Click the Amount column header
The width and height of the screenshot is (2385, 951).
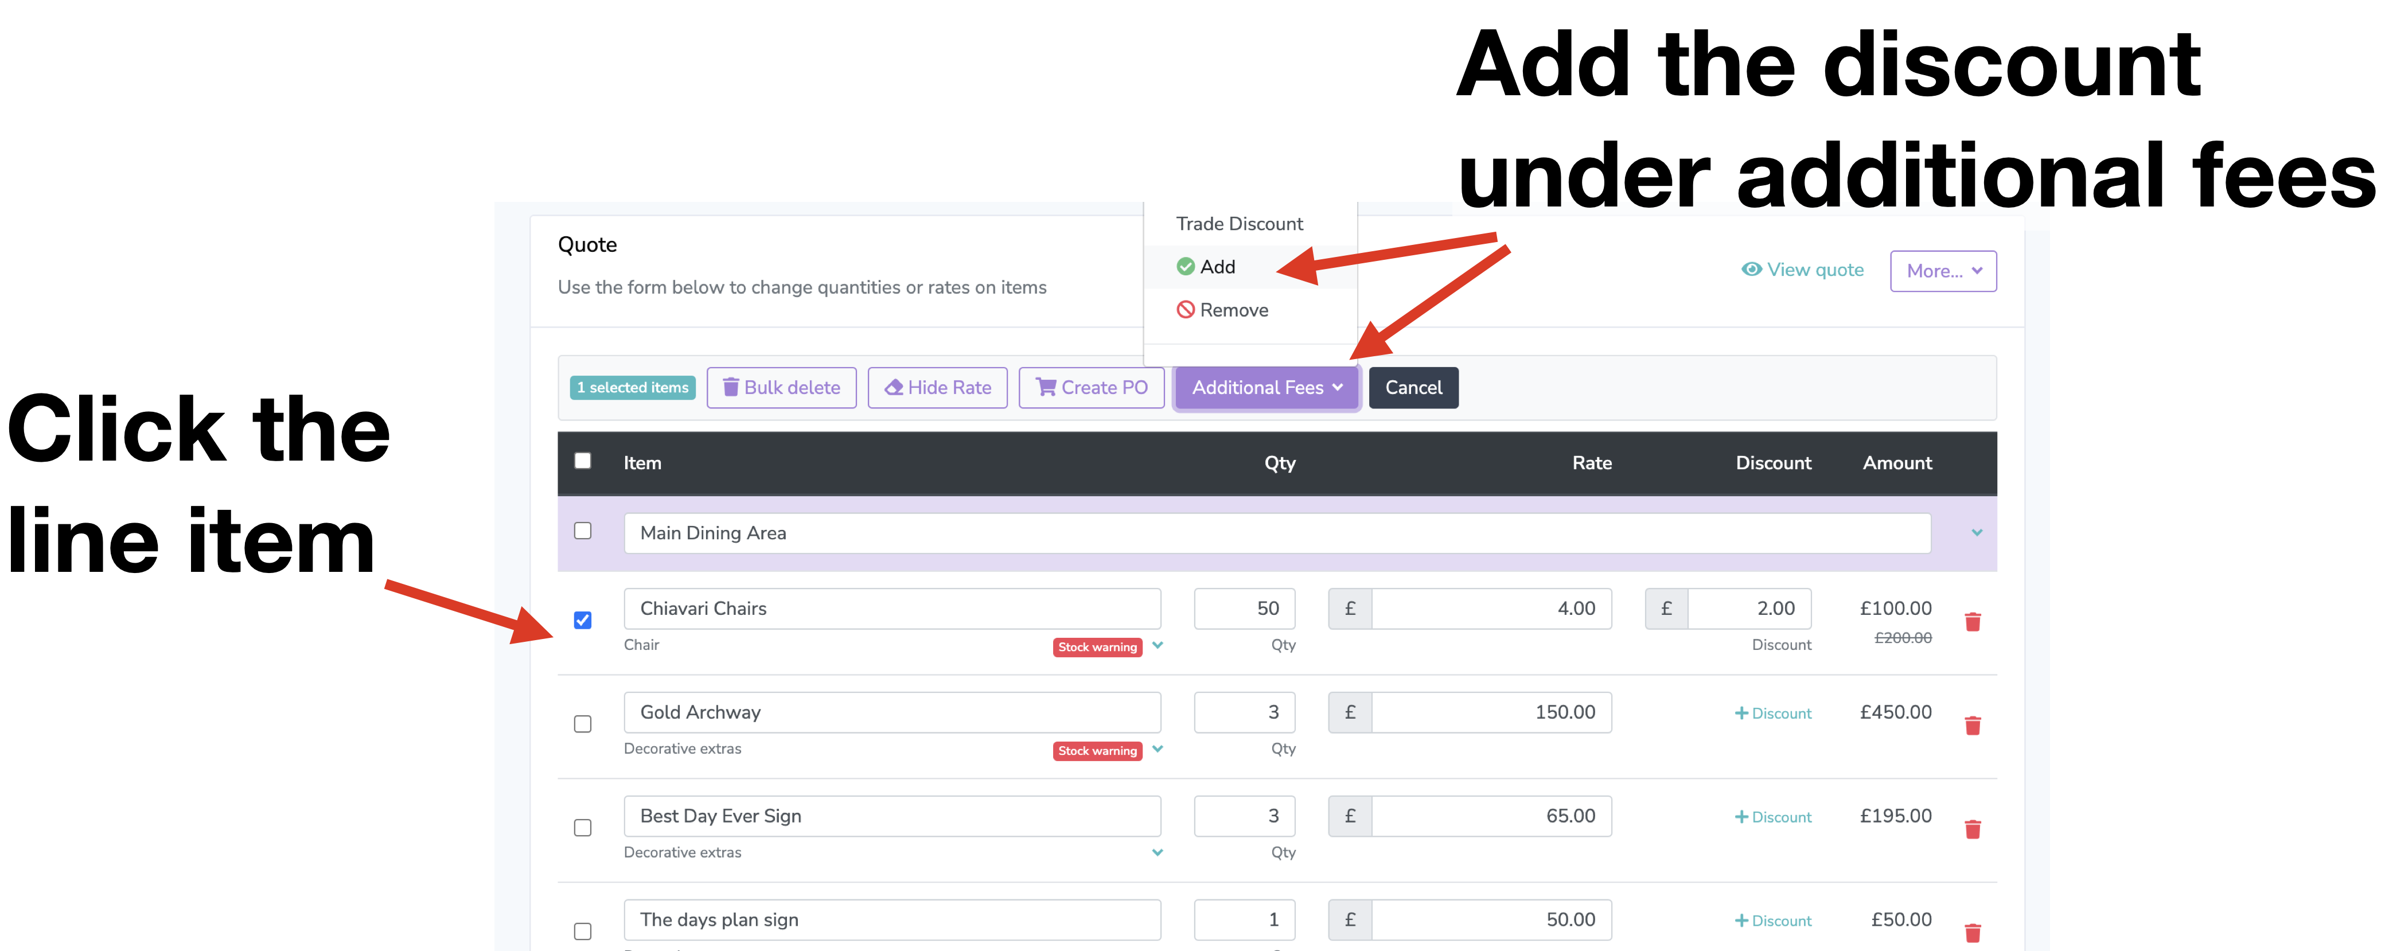click(1897, 463)
